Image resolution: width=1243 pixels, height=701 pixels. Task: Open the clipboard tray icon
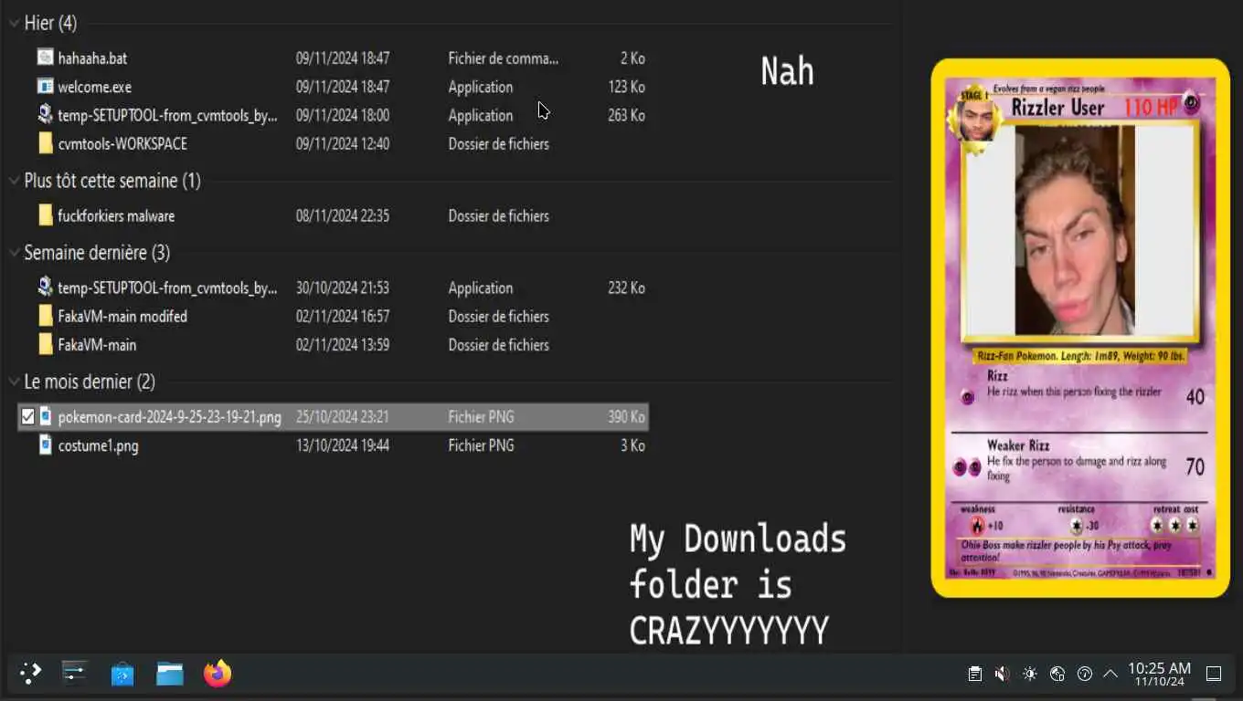pos(975,675)
